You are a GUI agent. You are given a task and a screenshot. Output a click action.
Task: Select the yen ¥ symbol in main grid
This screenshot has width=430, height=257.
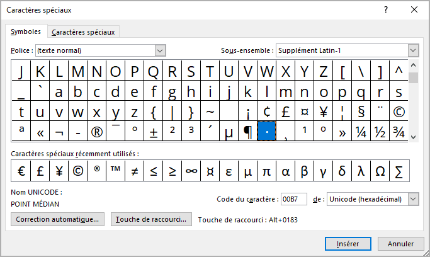pyautogui.click(x=324, y=111)
